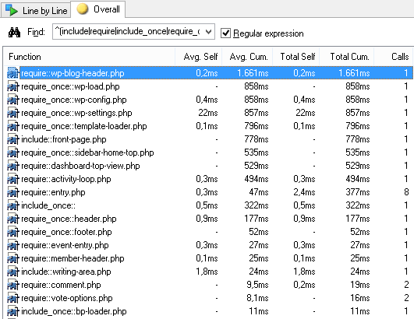Screen dimensions: 414x319
Task: Click the yellow Overall tab icon
Action: 82,9
